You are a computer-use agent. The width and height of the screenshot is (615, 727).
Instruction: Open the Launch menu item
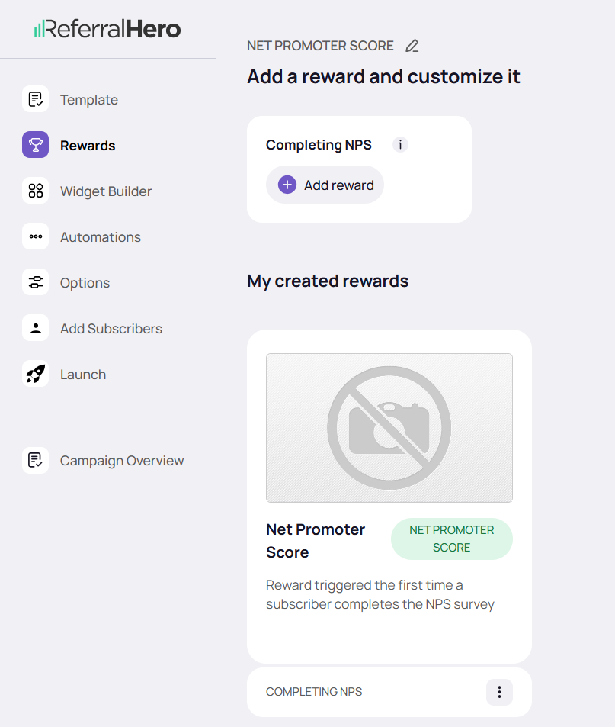click(83, 375)
